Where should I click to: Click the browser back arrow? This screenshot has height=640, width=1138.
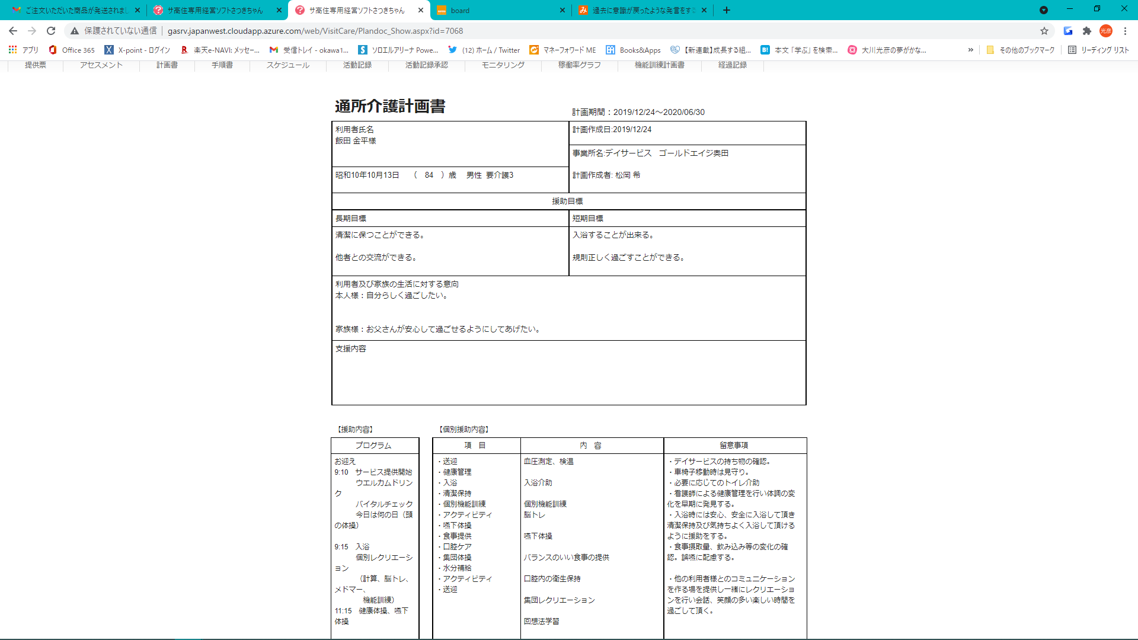click(13, 31)
